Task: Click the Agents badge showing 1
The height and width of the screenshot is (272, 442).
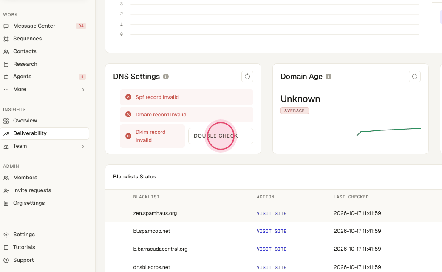Action: point(82,76)
